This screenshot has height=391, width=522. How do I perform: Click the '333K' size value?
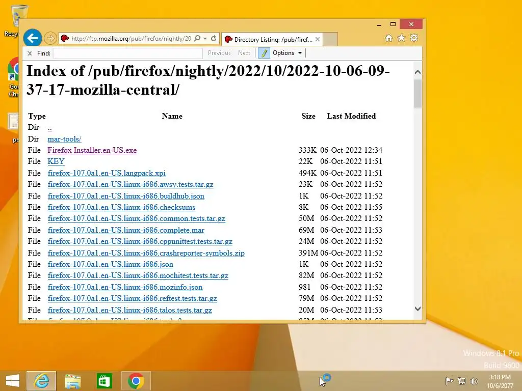click(307, 150)
